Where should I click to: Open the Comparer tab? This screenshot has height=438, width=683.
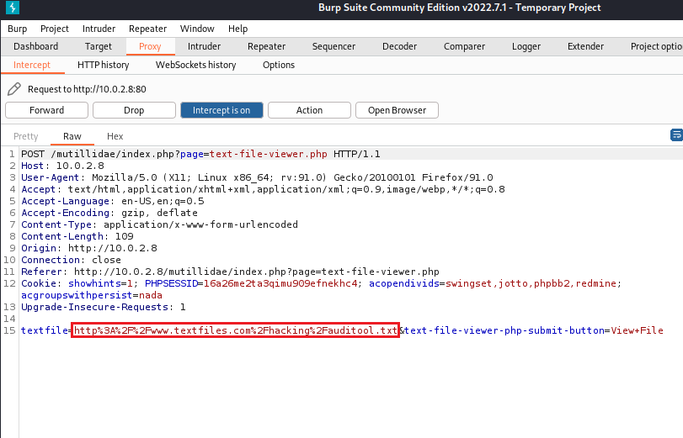click(464, 46)
